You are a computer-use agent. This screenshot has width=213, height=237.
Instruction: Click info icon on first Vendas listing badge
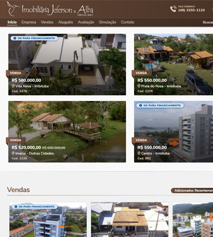16,206
